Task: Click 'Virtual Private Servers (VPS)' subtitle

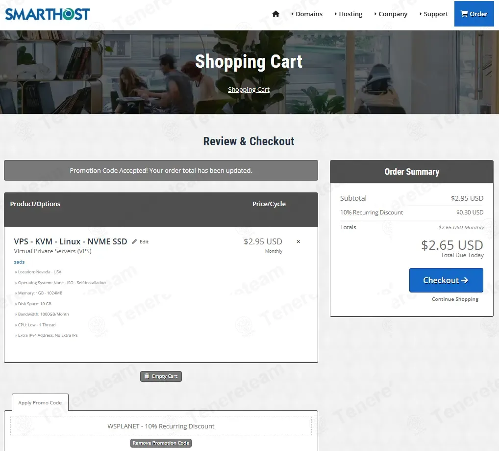Action: [x=52, y=251]
